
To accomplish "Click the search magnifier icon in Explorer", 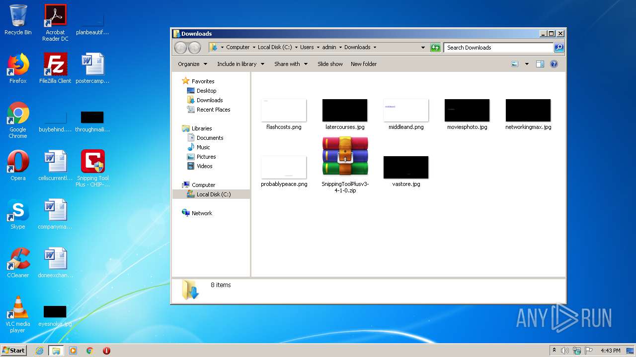I will coord(558,48).
